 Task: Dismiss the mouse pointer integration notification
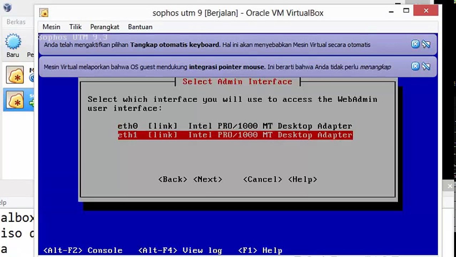coord(415,66)
